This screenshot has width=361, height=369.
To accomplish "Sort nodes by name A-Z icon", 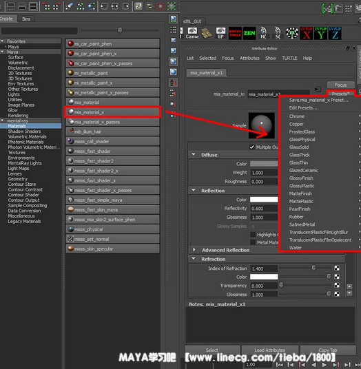I will [174, 83].
